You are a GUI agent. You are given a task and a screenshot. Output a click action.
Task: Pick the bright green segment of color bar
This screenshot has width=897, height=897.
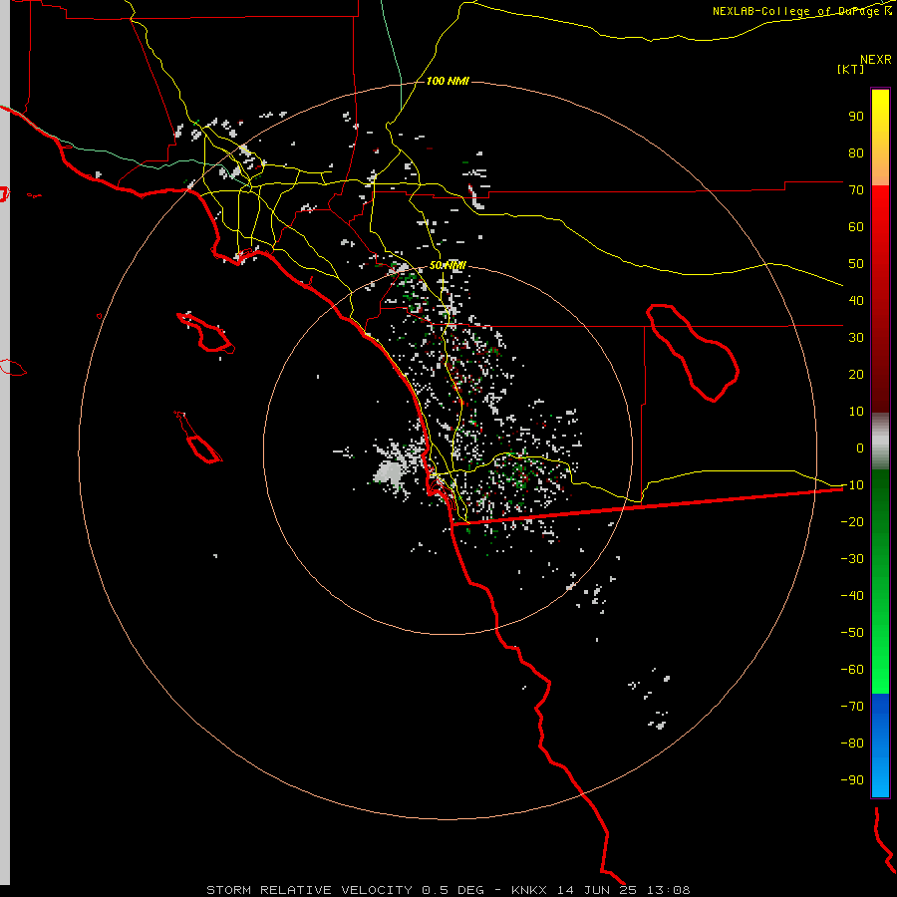[x=880, y=581]
